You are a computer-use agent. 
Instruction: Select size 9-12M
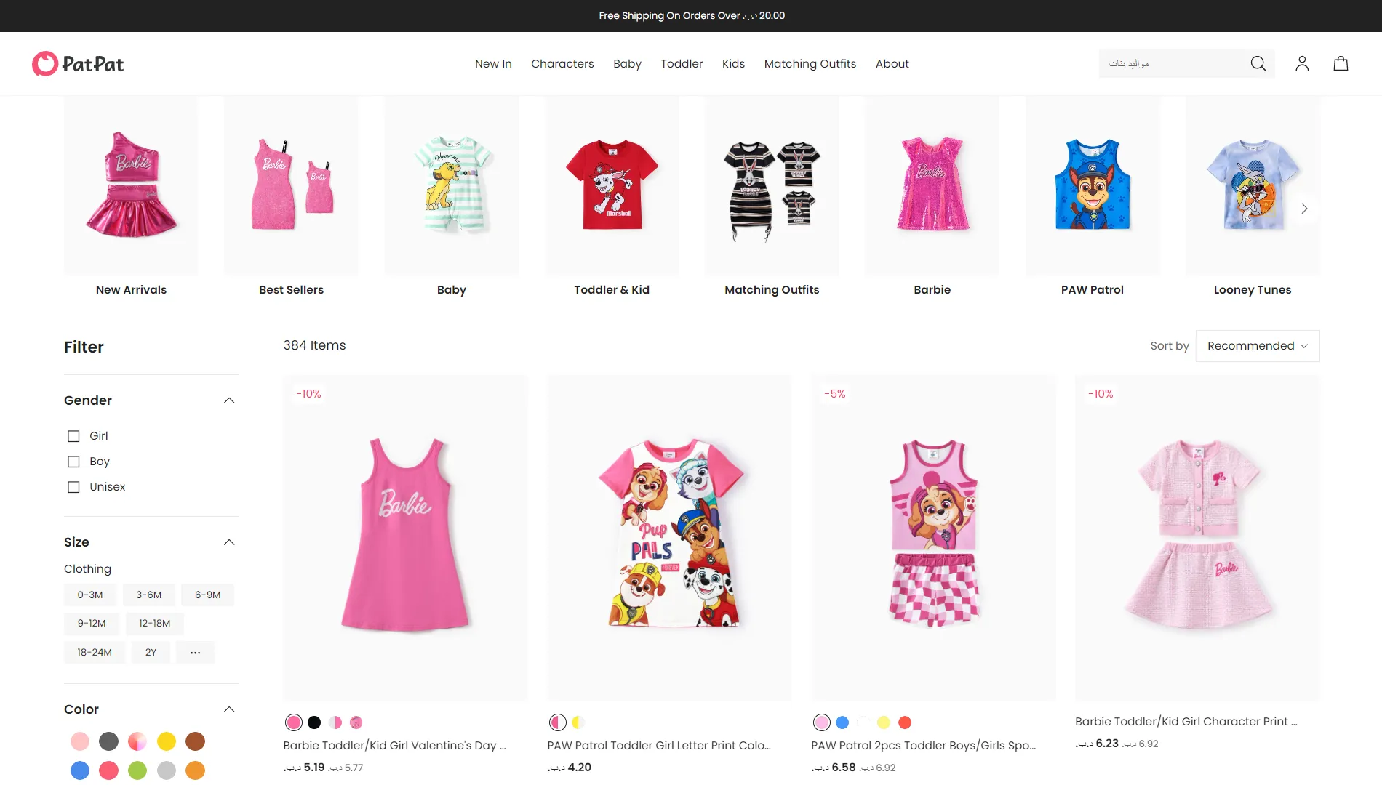pyautogui.click(x=92, y=624)
